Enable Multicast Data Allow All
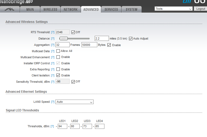 (58, 51)
